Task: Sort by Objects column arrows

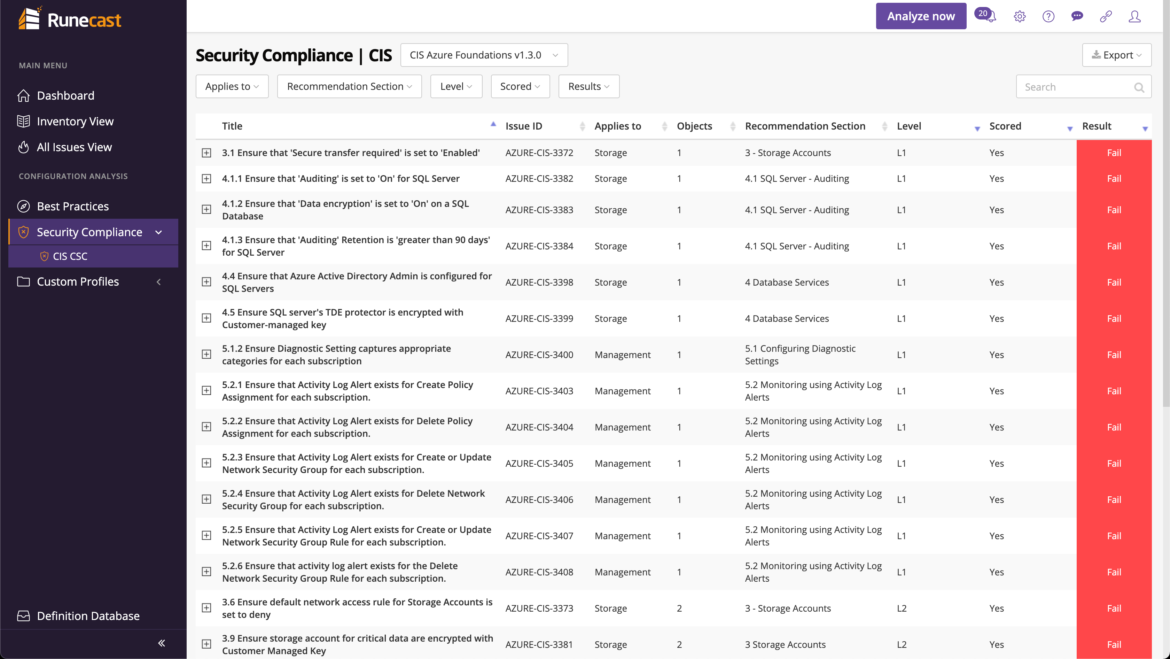Action: [733, 126]
